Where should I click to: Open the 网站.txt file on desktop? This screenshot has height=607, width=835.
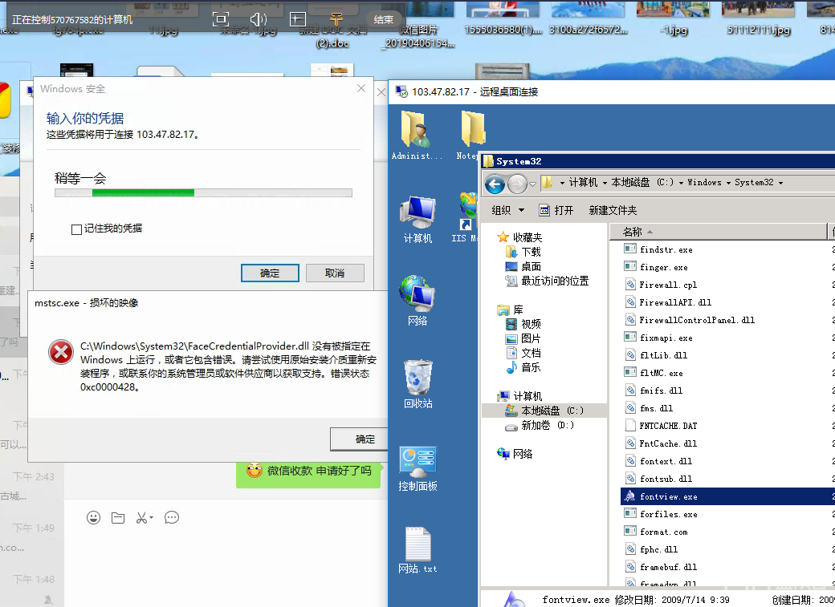tap(418, 550)
